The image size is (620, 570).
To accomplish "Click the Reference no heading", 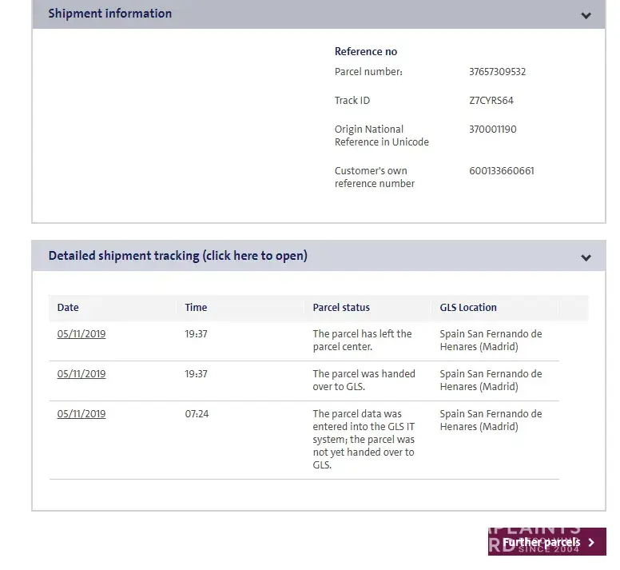I will (366, 52).
